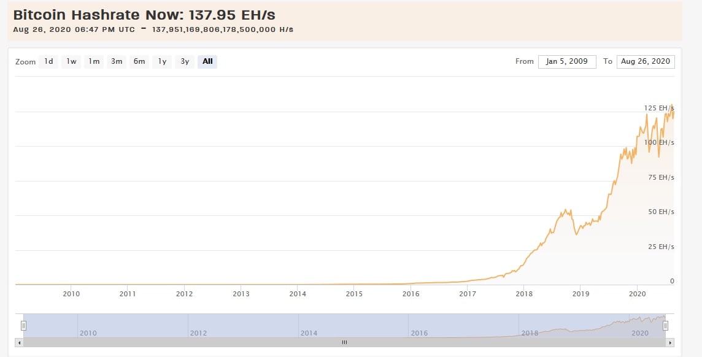
Task: Edit the To date field Aug 26, 2020
Action: tap(646, 62)
